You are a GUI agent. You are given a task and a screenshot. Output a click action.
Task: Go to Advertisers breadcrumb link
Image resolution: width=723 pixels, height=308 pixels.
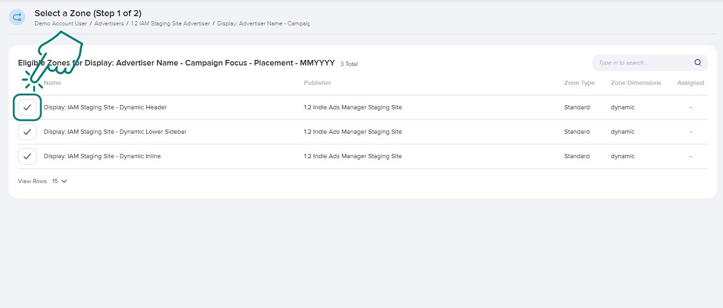click(109, 24)
